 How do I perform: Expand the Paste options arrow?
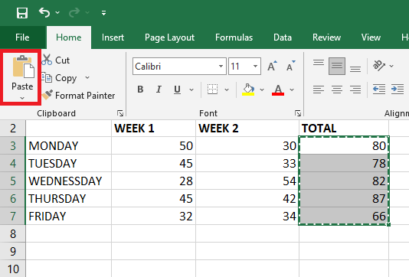tap(22, 98)
